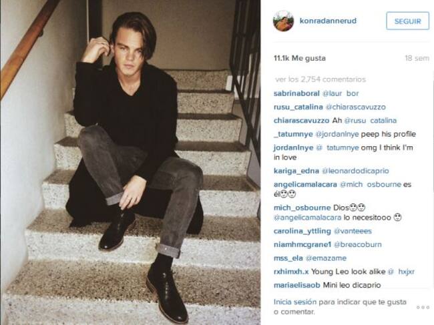Viewport: 434px width, 325px height.
Task: Open the 11.1k Me gusta likes list
Action: [x=300, y=58]
